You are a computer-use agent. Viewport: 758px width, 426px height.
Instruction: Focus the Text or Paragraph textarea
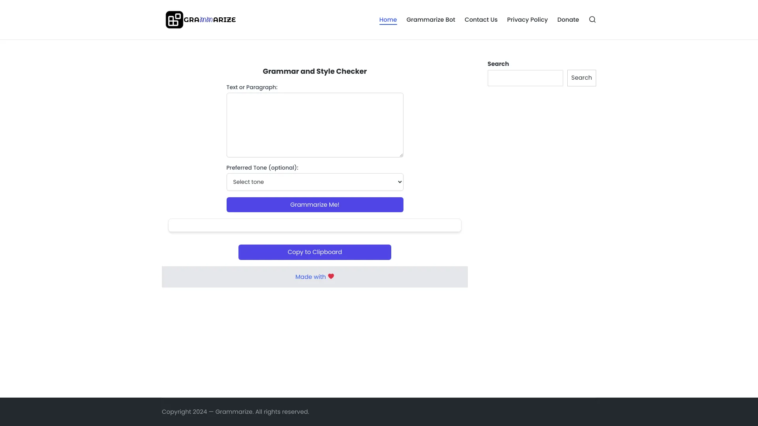[x=315, y=125]
